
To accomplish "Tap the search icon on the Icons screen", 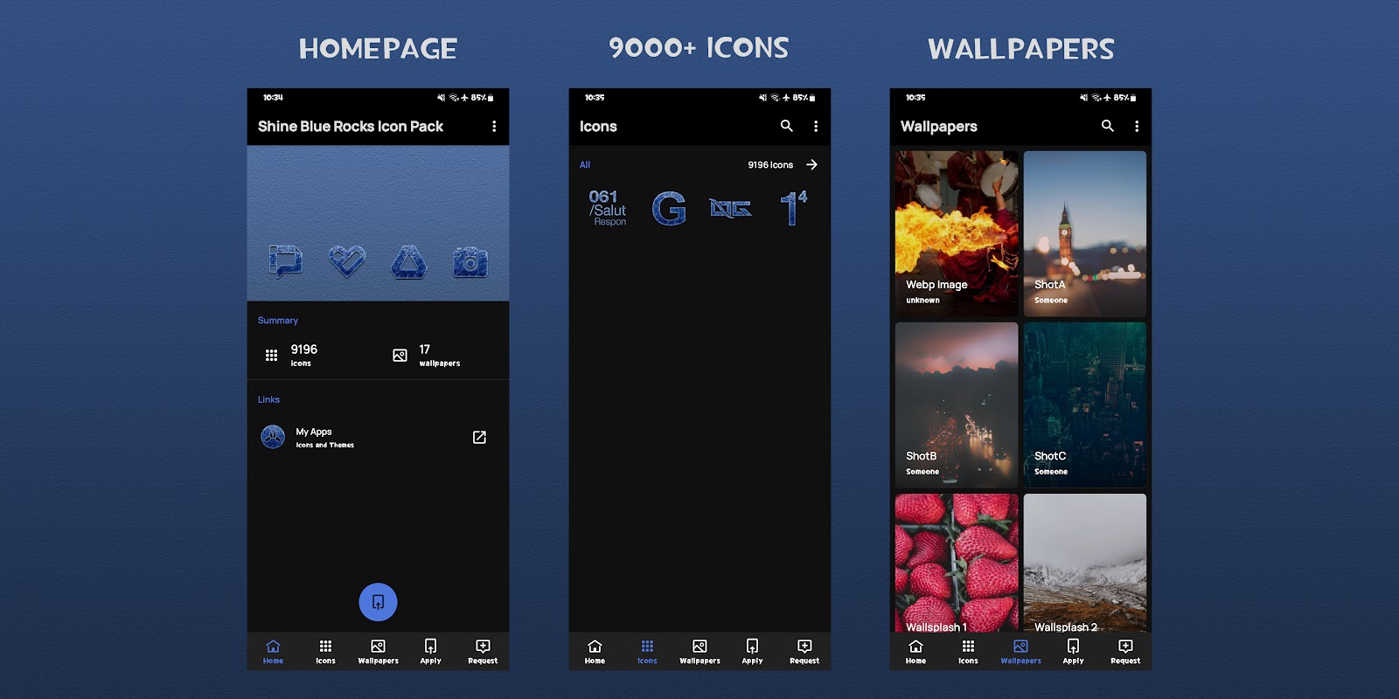I will 787,126.
